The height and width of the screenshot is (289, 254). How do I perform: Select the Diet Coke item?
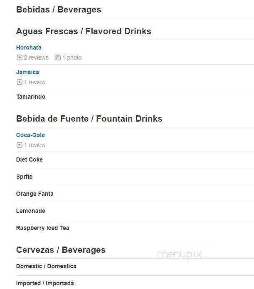point(30,159)
